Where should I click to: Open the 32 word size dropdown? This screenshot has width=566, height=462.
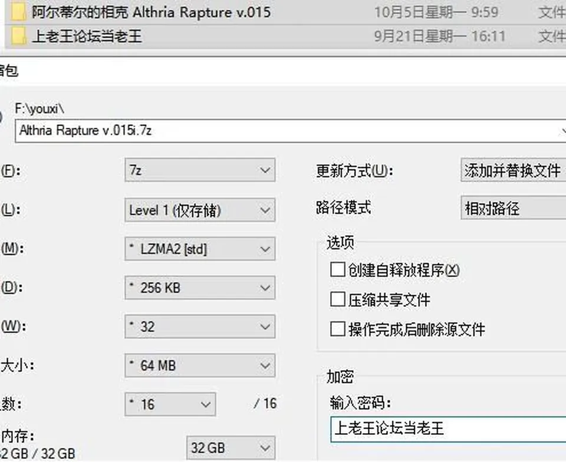[200, 326]
